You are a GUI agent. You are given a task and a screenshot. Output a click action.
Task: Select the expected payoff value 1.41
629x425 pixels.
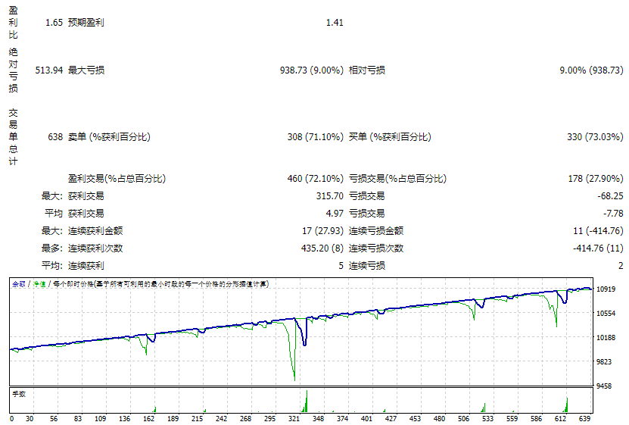pyautogui.click(x=334, y=23)
